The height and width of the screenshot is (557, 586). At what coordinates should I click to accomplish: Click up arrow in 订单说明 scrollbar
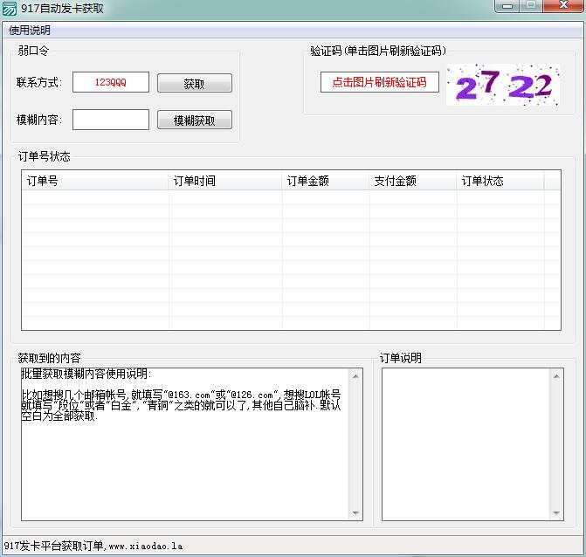556,376
